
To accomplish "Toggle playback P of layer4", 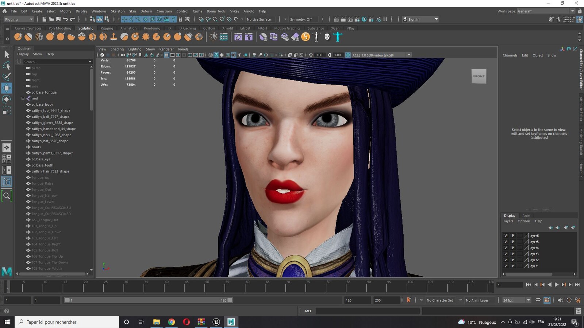I will click(512, 248).
